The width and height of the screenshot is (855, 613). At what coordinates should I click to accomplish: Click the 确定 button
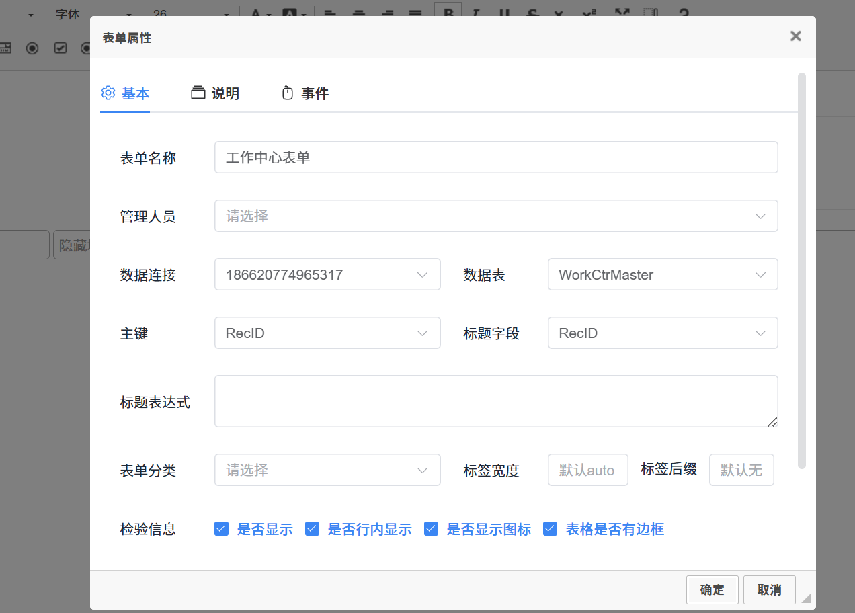712,589
